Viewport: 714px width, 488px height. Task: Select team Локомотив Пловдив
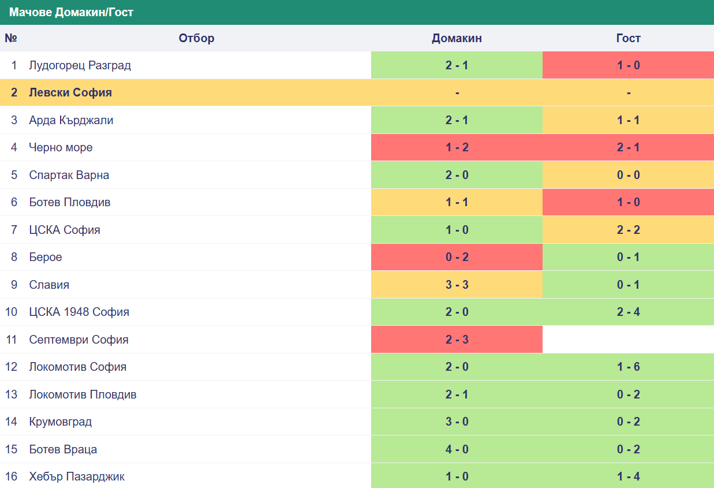(83, 394)
